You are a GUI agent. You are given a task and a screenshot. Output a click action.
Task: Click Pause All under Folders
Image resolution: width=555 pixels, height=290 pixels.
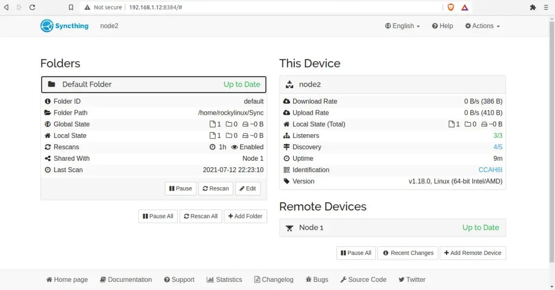coord(158,216)
